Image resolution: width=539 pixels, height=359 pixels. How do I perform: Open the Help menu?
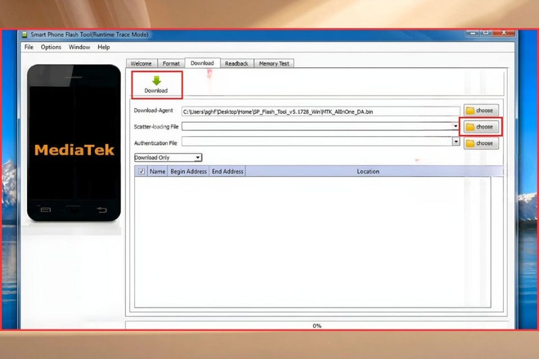[x=104, y=47]
